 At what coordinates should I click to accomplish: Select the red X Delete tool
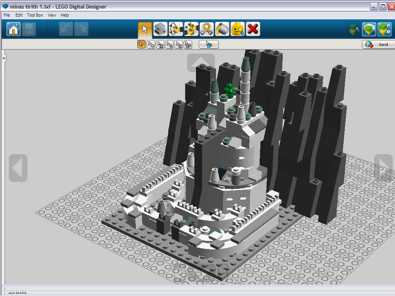click(253, 29)
